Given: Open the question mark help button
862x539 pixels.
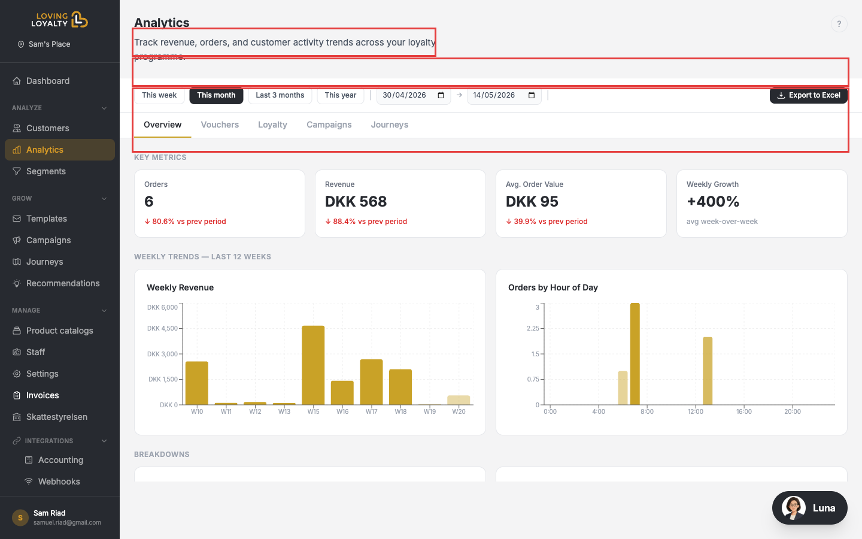Looking at the screenshot, I should pyautogui.click(x=839, y=24).
